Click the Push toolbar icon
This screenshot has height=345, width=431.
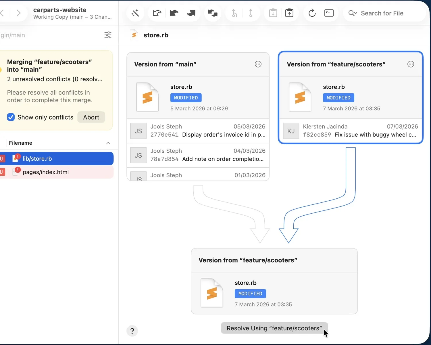click(x=191, y=13)
